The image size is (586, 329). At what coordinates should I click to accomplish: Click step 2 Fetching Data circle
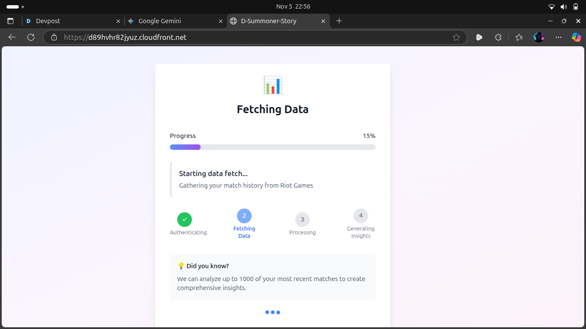[244, 216]
